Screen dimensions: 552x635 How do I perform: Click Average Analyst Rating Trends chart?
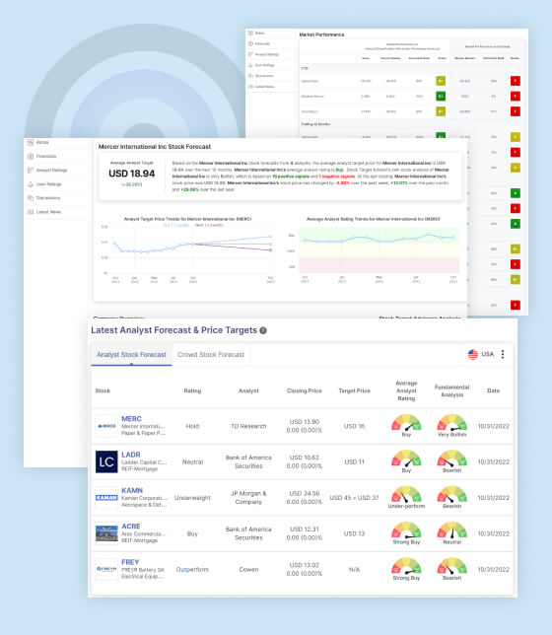[373, 250]
